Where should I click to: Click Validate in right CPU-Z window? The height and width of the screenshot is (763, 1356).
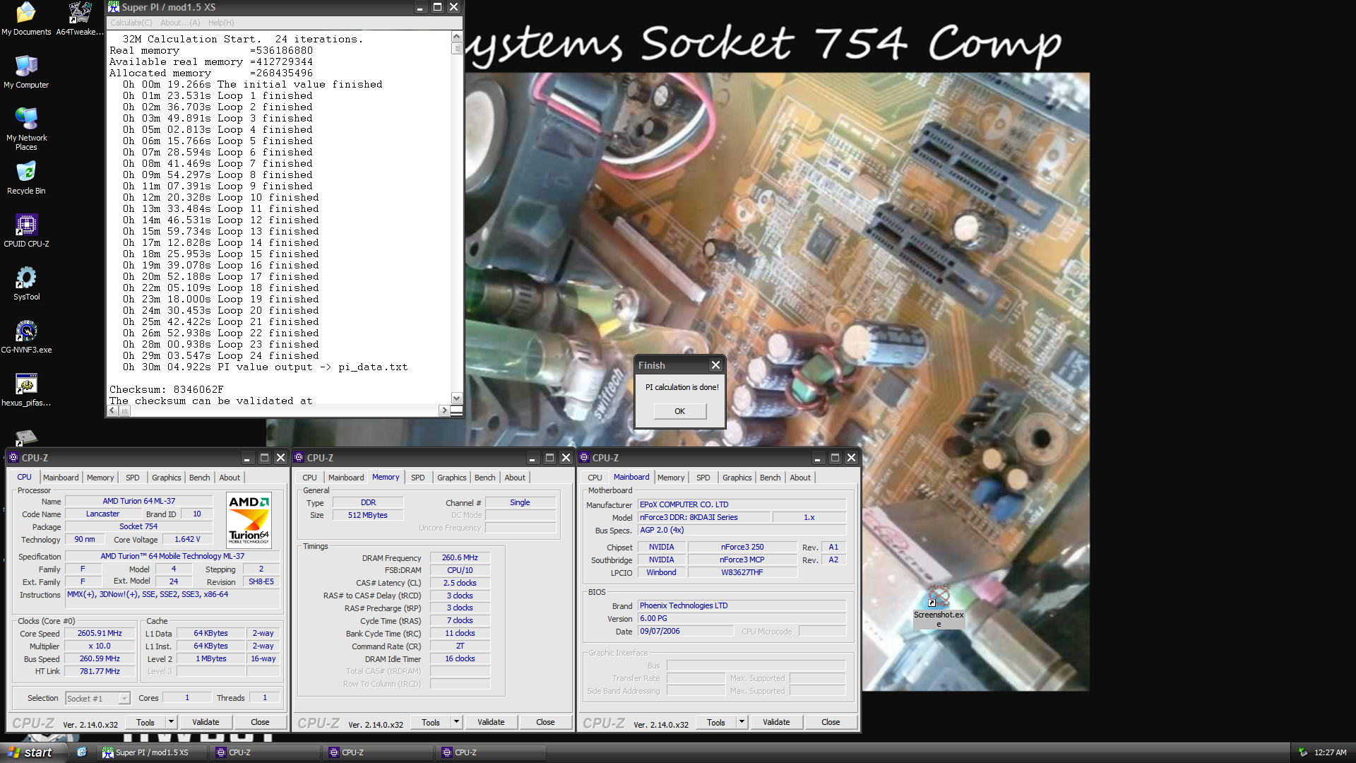coord(776,722)
